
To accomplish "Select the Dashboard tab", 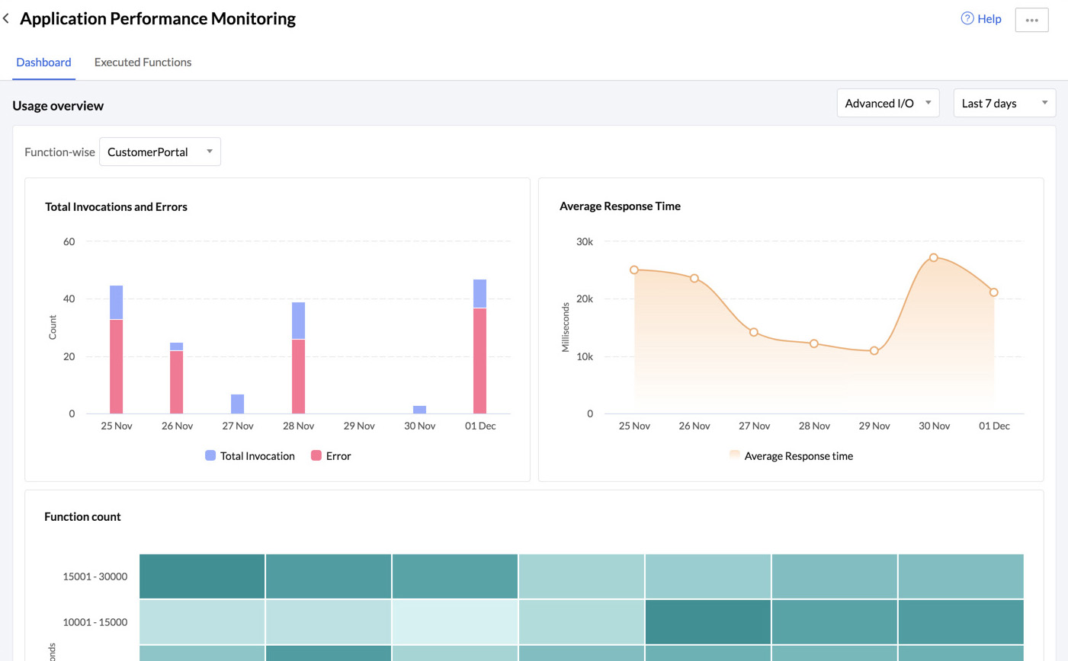I will pos(43,62).
